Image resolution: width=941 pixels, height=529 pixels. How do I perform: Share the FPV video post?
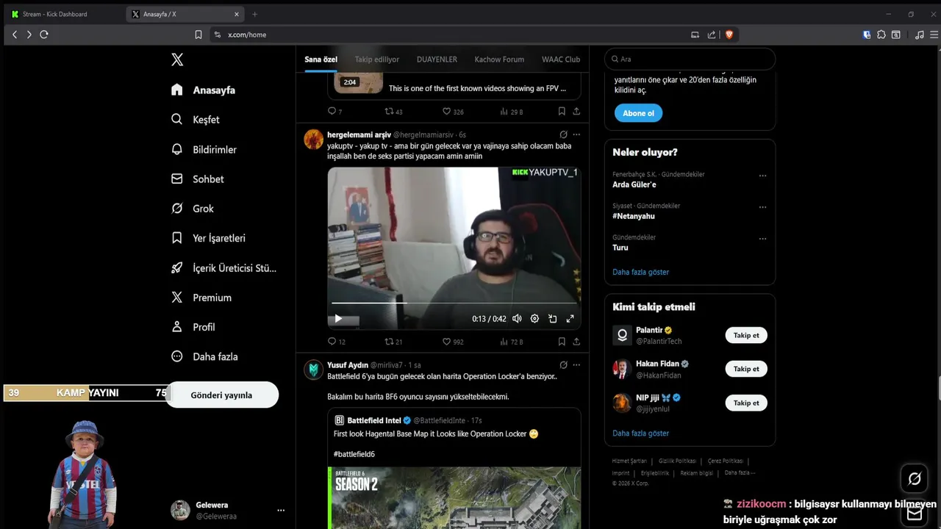(x=576, y=112)
